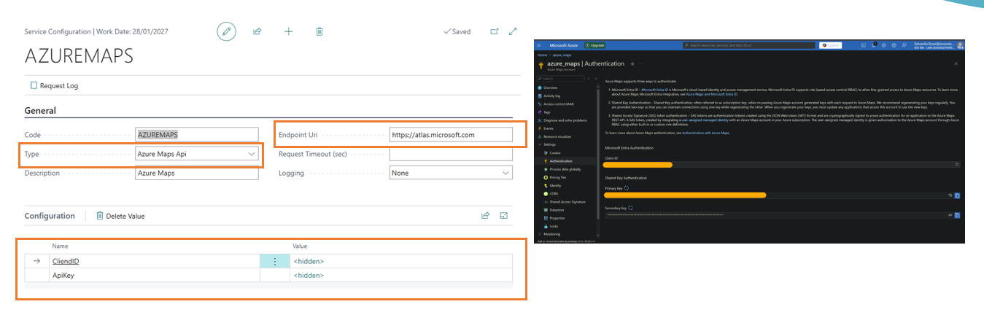This screenshot has height=315, width=984.
Task: Click the expand page diagonal arrows icon
Action: pos(513,31)
